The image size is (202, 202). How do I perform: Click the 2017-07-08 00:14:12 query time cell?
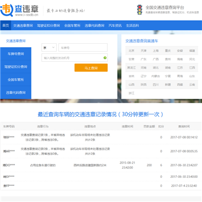(x=184, y=137)
